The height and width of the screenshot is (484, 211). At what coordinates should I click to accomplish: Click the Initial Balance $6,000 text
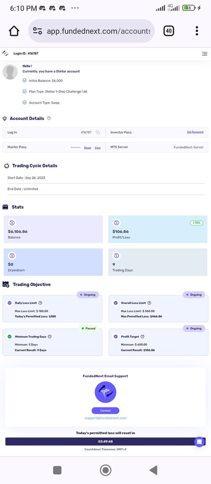[x=46, y=81]
